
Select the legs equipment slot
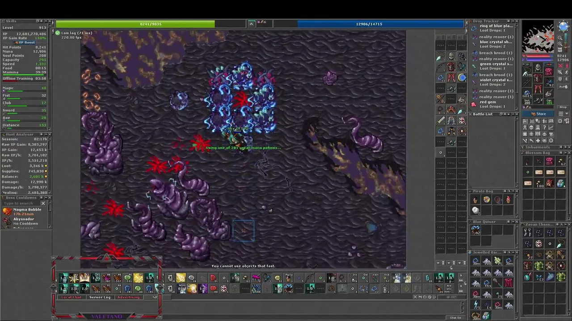coord(538,88)
